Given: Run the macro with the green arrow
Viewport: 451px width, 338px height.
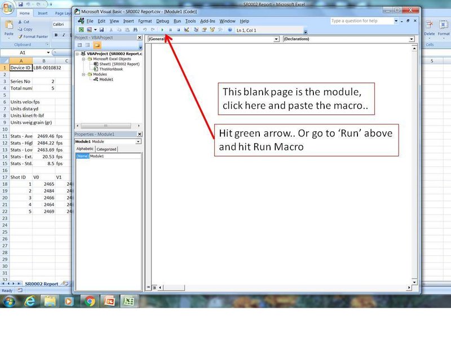Looking at the screenshot, I should click(162, 30).
